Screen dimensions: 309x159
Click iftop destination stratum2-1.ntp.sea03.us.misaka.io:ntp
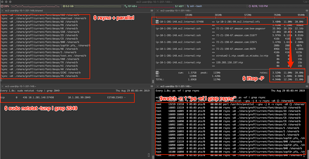coord(242,56)
